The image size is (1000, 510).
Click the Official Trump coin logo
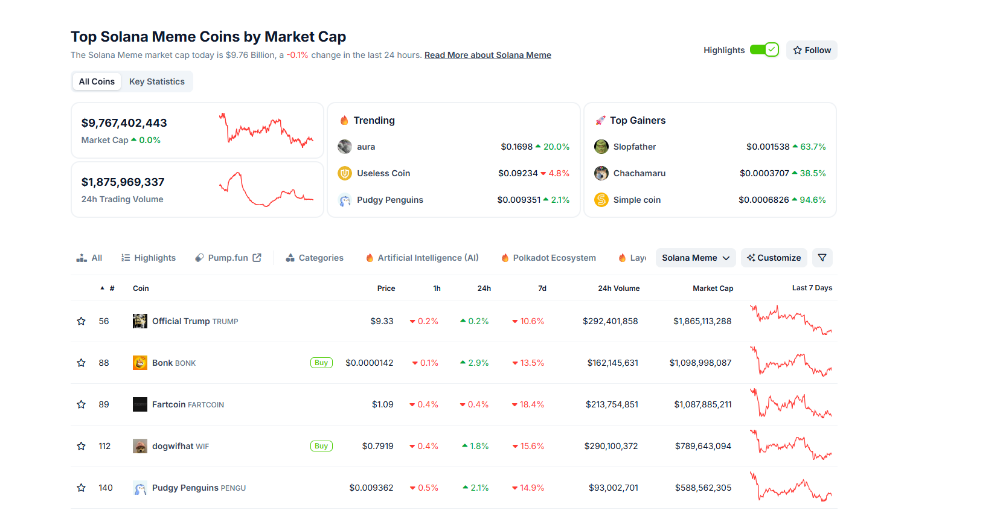pos(140,321)
